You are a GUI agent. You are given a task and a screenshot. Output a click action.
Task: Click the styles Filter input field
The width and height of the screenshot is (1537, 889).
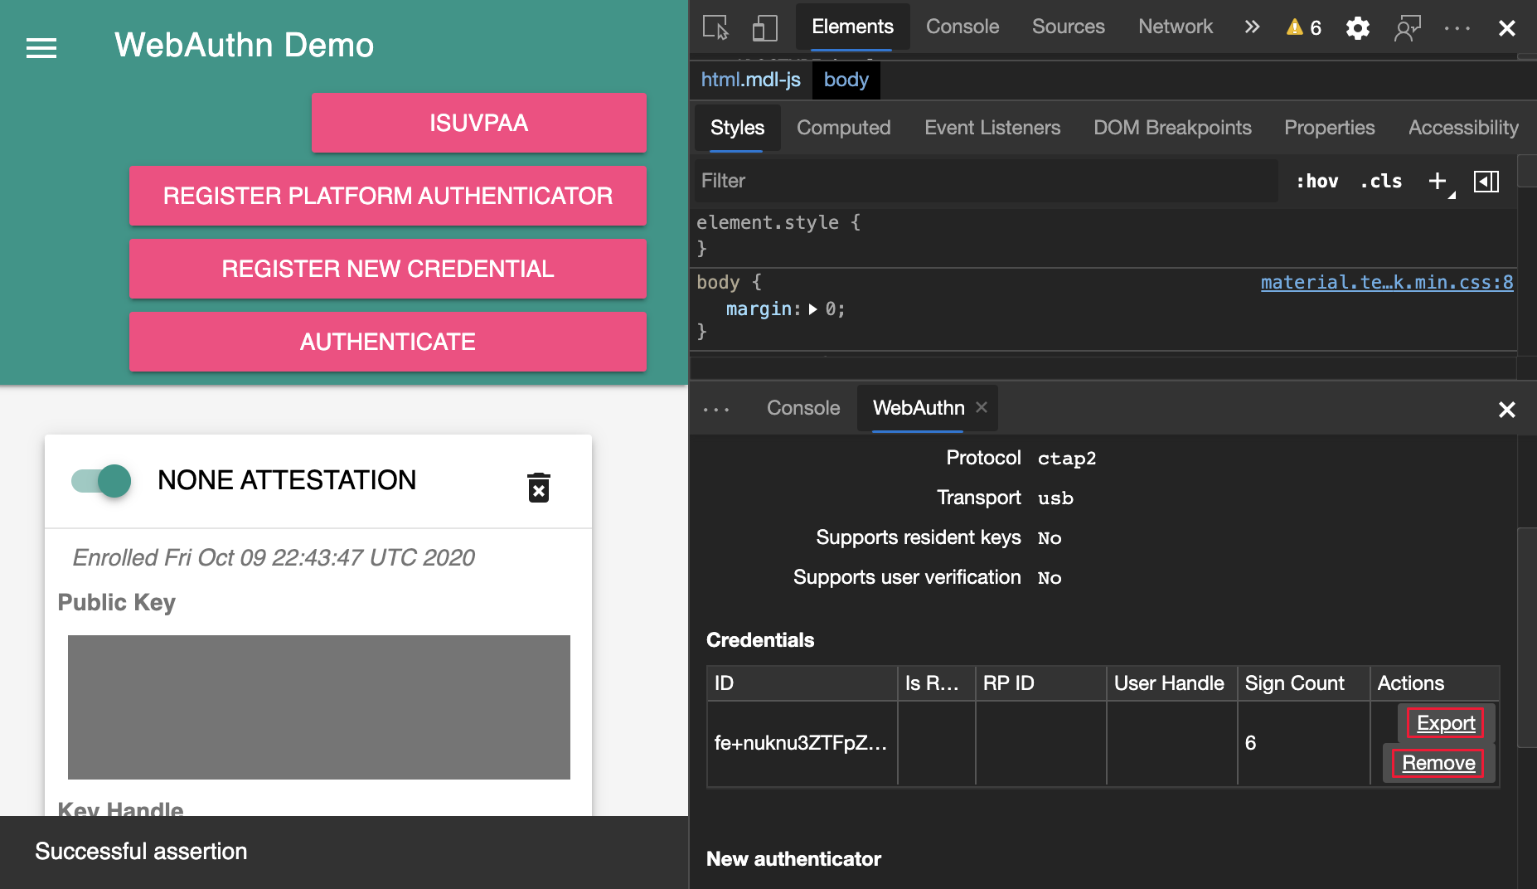pyautogui.click(x=912, y=181)
